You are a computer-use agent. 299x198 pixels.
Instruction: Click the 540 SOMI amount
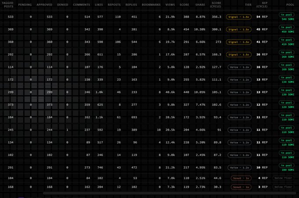click(x=288, y=19)
